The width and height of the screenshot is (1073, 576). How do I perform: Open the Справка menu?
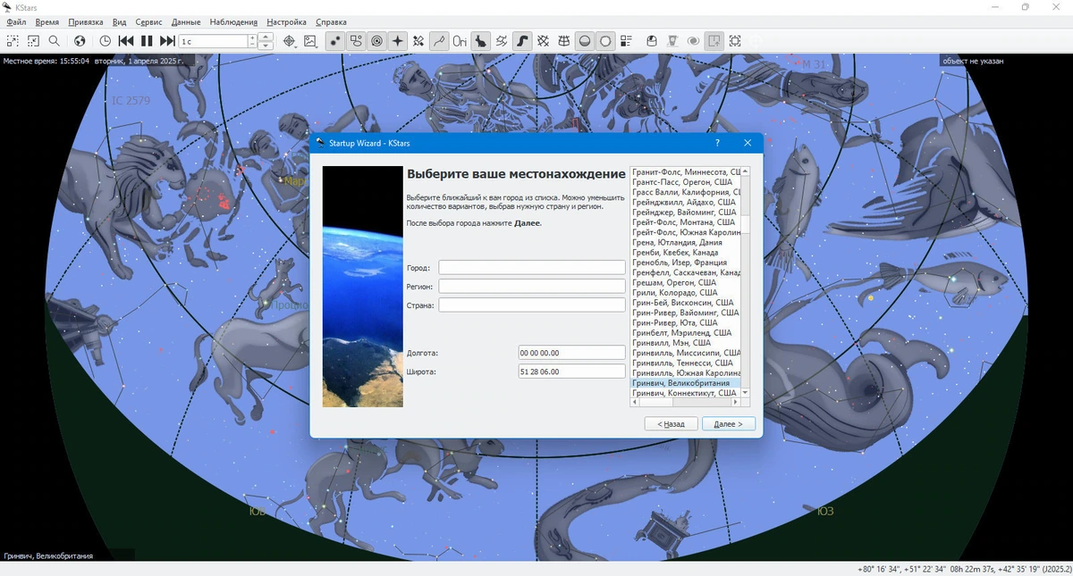click(x=331, y=21)
